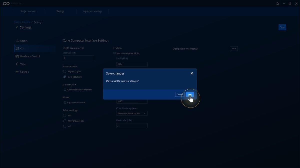
Task: Click the field showing 10.231
Action: tap(132, 101)
